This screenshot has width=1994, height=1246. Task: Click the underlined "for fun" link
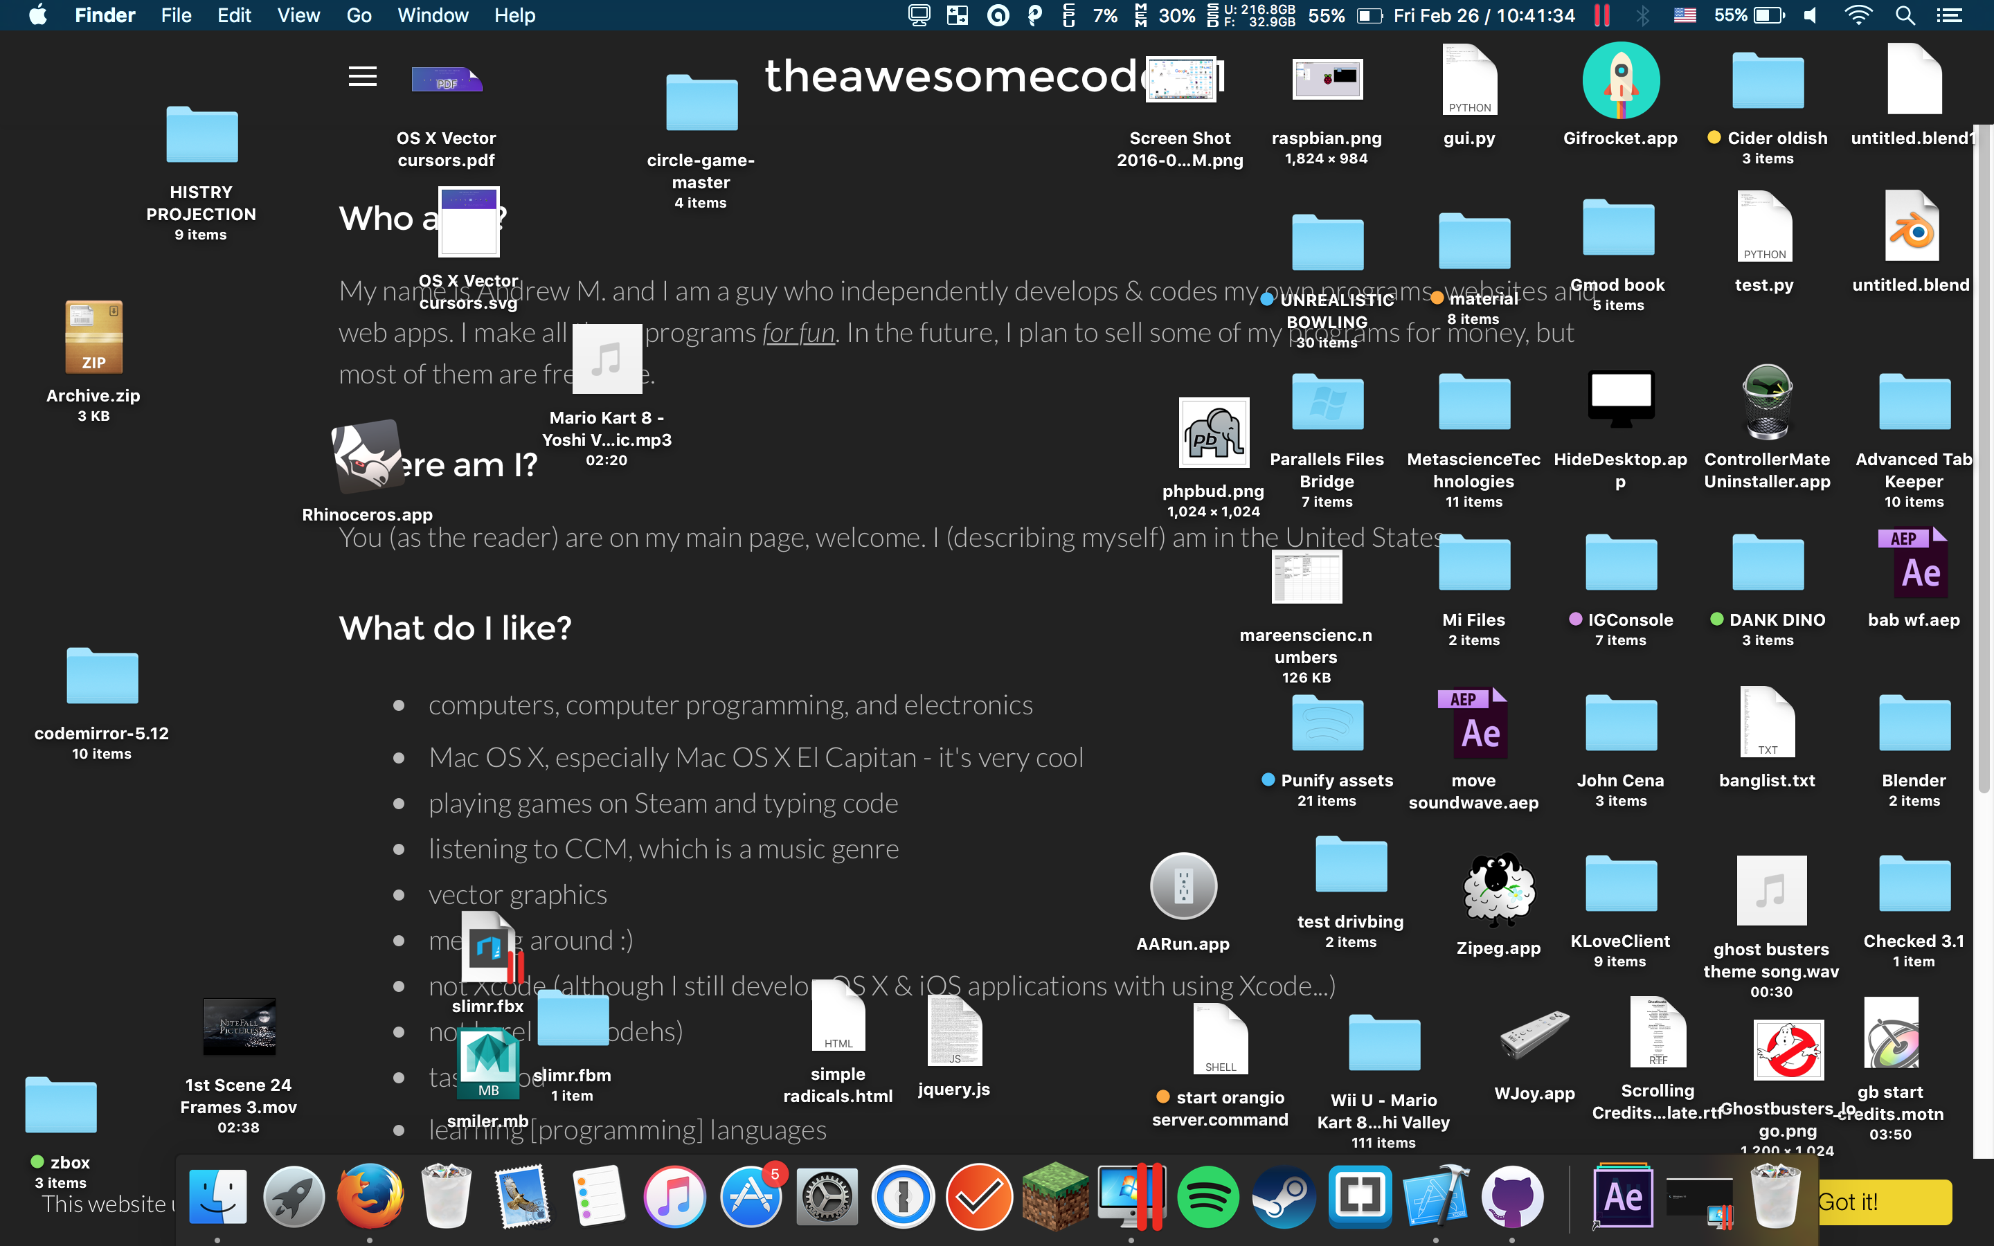click(x=798, y=333)
